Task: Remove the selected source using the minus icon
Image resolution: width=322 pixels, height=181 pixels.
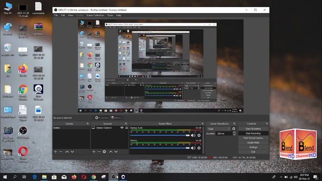Action: [x=99, y=152]
